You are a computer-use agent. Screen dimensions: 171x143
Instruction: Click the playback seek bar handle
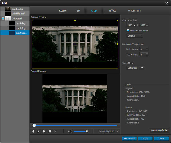click(34, 125)
